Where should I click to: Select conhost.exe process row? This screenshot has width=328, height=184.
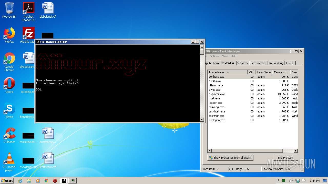253,77
